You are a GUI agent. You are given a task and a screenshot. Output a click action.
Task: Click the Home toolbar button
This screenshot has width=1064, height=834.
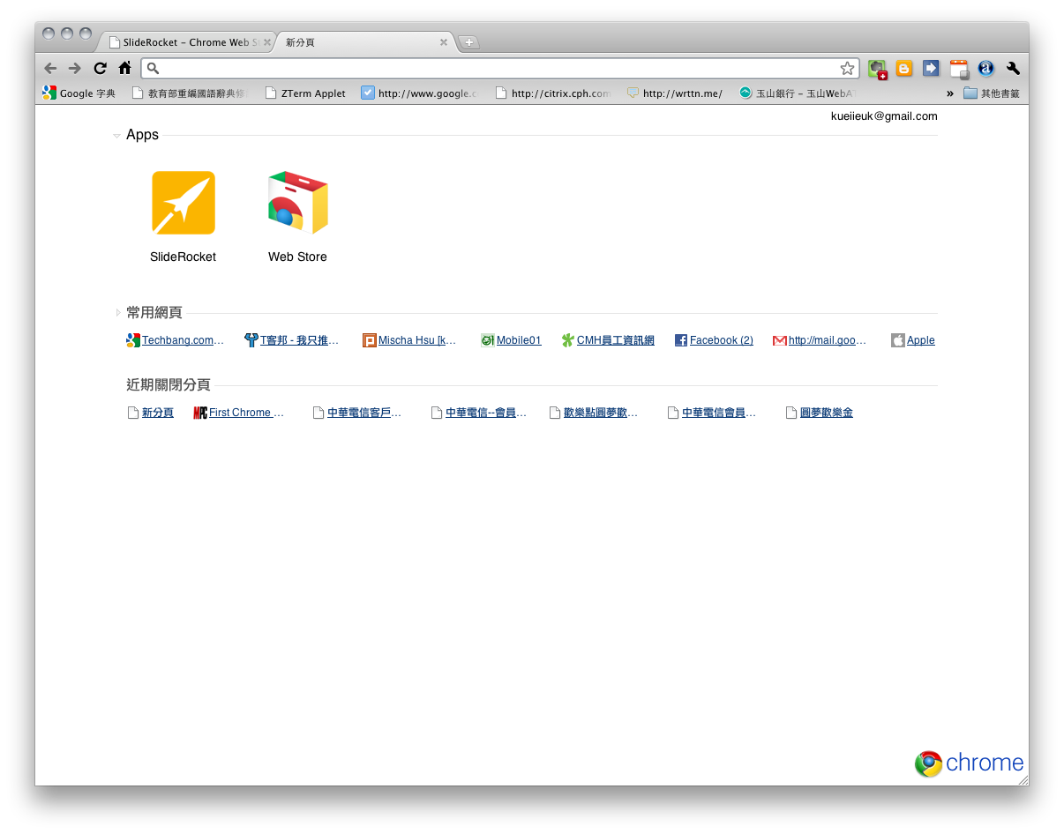pos(125,68)
